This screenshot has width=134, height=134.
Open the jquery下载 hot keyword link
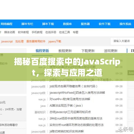tap(55, 41)
